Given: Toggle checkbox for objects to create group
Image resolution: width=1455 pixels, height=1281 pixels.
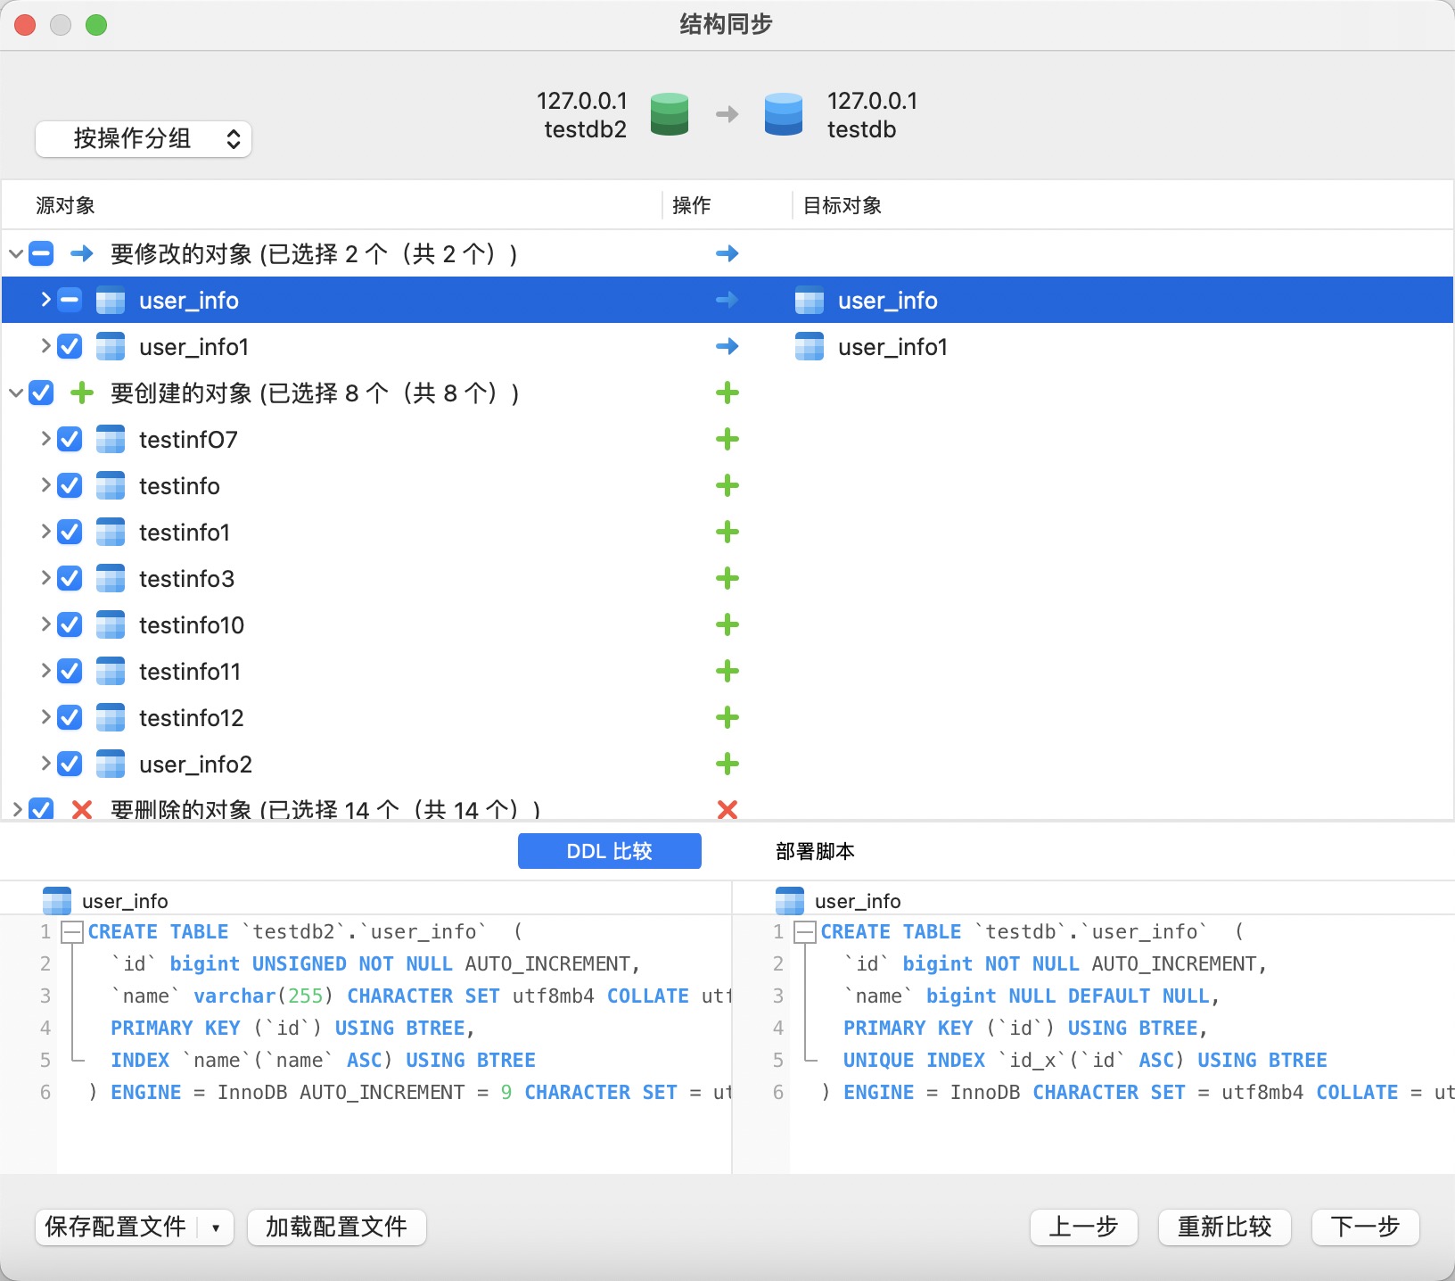Looking at the screenshot, I should pyautogui.click(x=41, y=393).
